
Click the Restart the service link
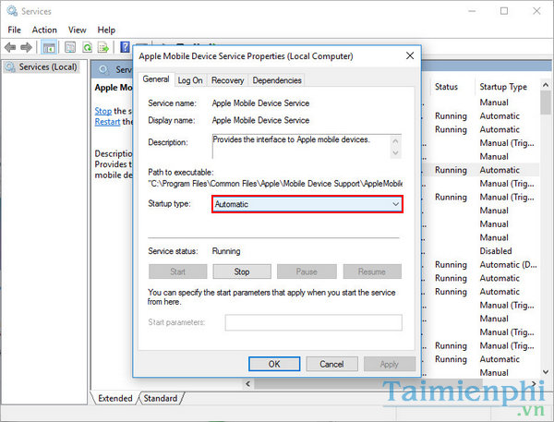107,122
